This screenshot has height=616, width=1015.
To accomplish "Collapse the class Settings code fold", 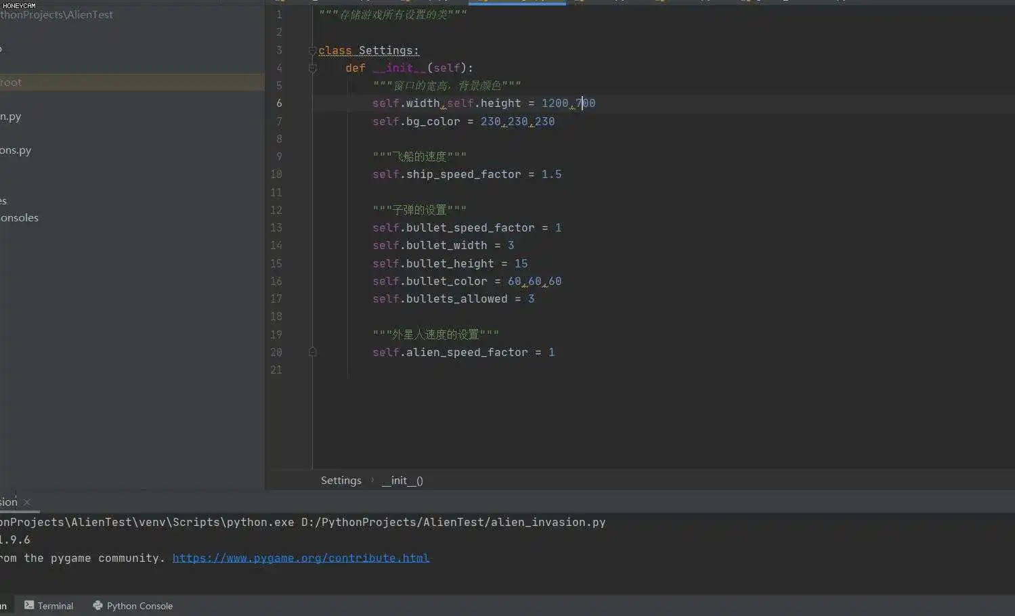I will click(x=312, y=51).
